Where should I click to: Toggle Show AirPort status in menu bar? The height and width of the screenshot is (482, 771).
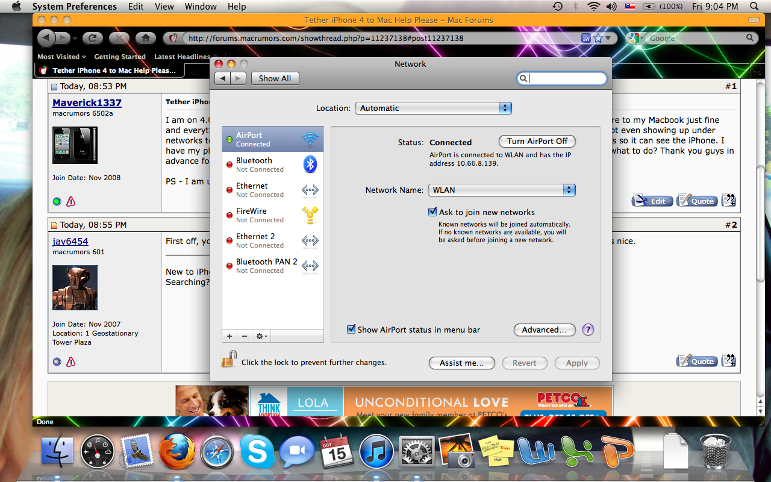(351, 330)
